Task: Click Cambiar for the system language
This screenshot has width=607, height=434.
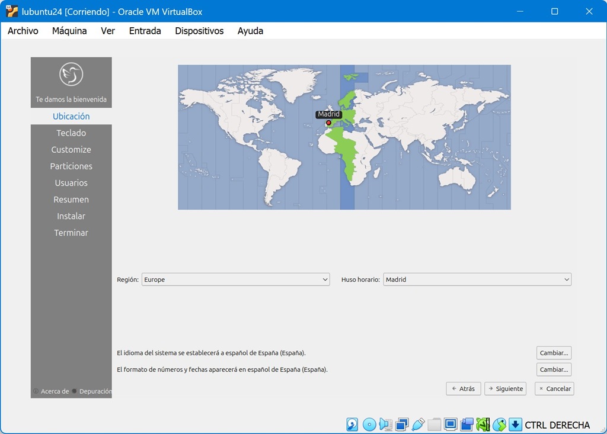Action: [554, 353]
